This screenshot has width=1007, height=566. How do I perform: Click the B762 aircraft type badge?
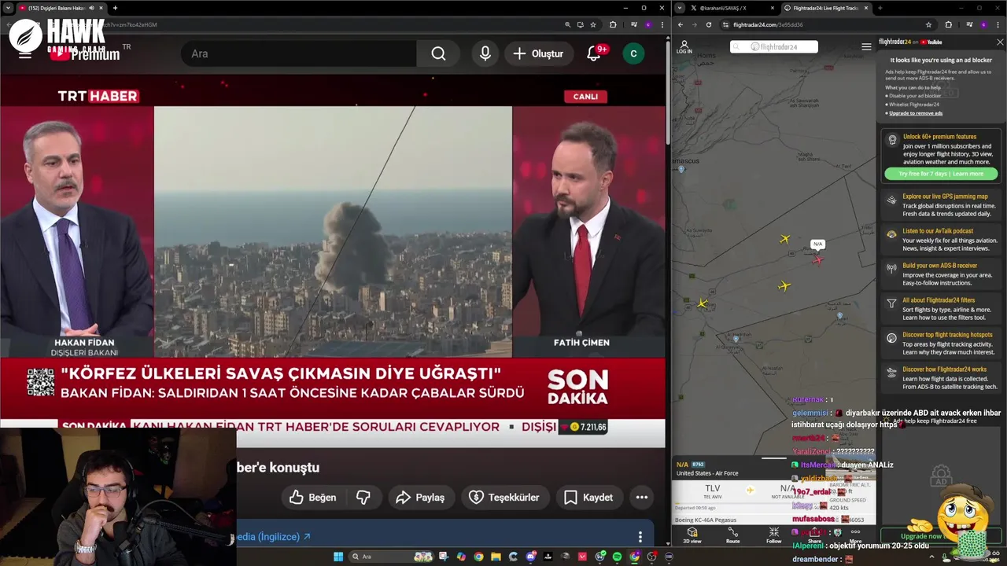[x=698, y=464]
